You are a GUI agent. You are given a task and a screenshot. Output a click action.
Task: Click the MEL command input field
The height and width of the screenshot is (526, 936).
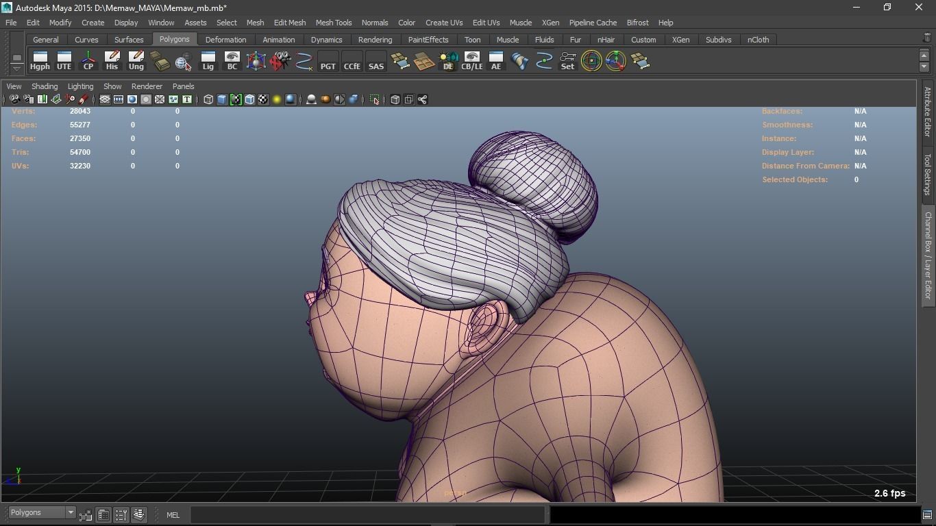(x=368, y=515)
